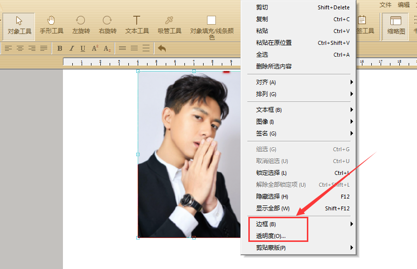Expand the 边框 (B) submenu

[x=298, y=224]
